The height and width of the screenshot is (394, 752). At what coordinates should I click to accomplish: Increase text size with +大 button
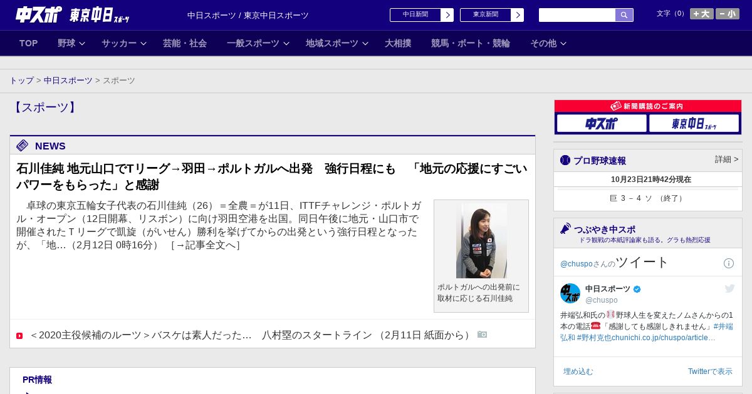[701, 14]
